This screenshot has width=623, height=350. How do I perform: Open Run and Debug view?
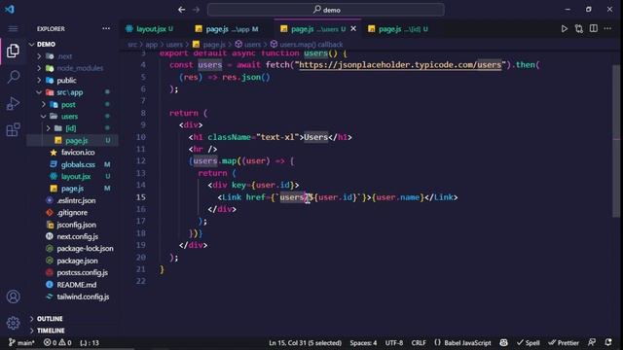click(x=13, y=103)
